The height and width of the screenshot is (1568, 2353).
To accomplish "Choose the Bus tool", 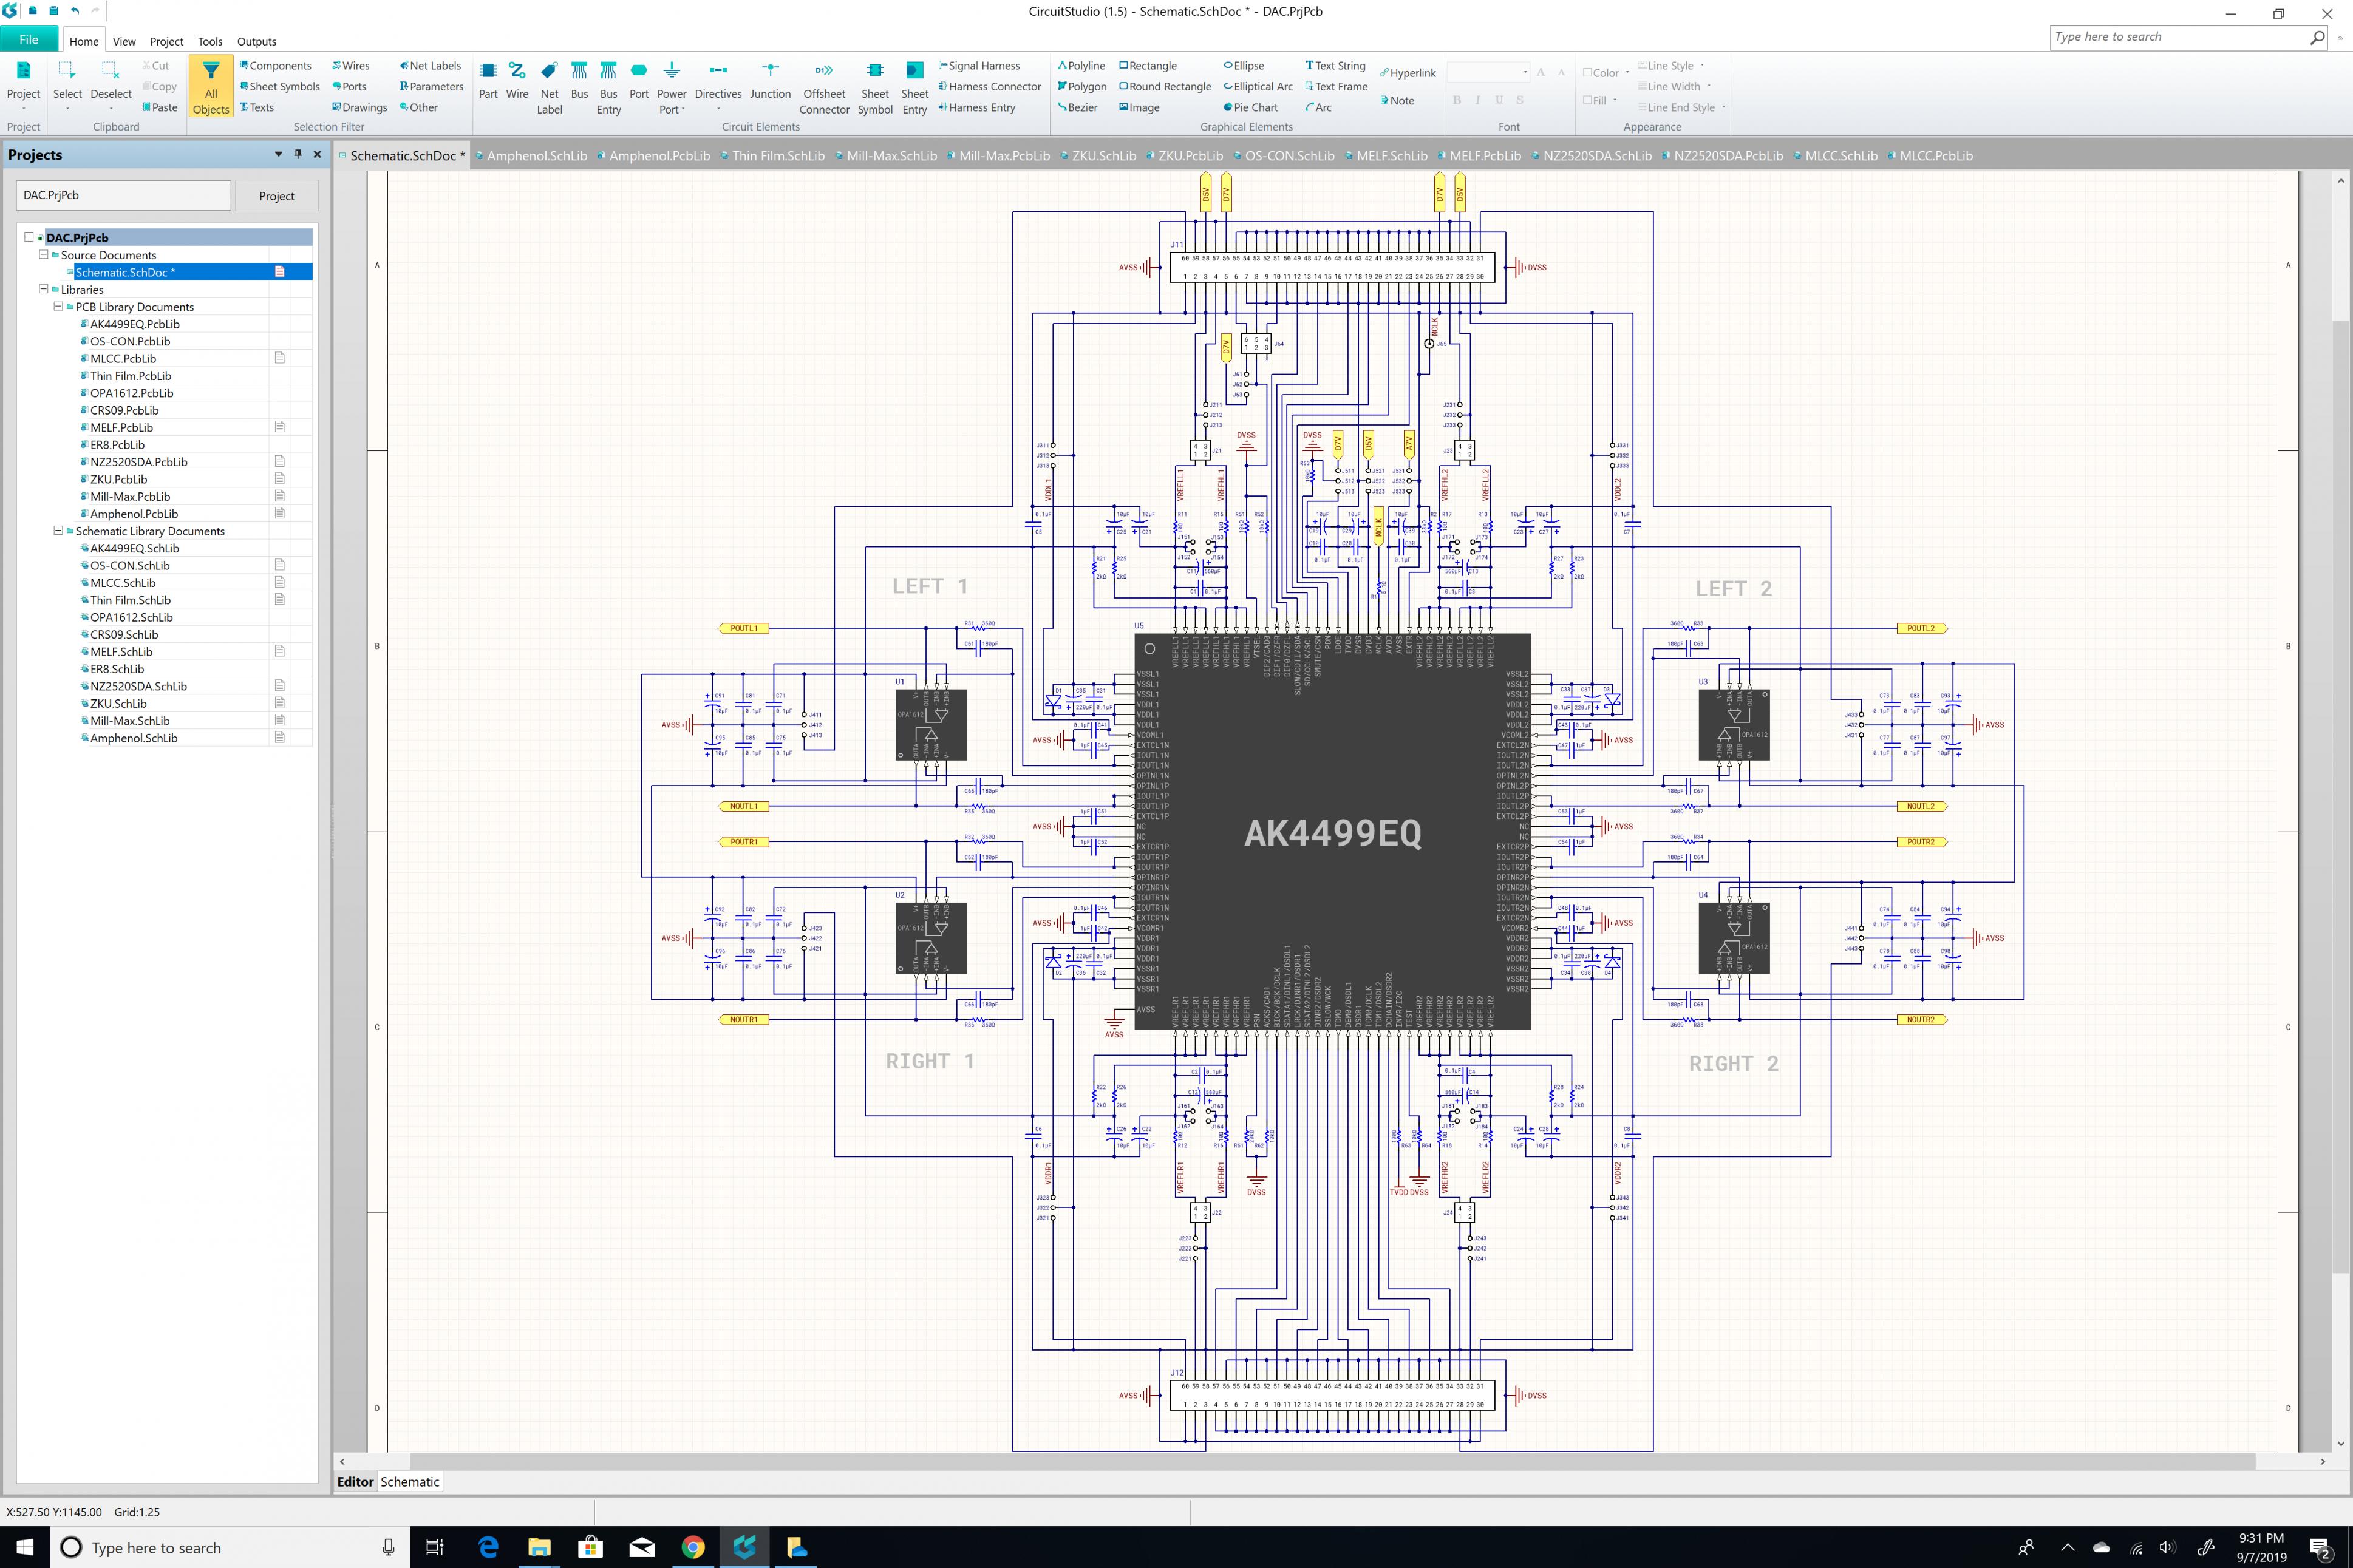I will 579,81.
